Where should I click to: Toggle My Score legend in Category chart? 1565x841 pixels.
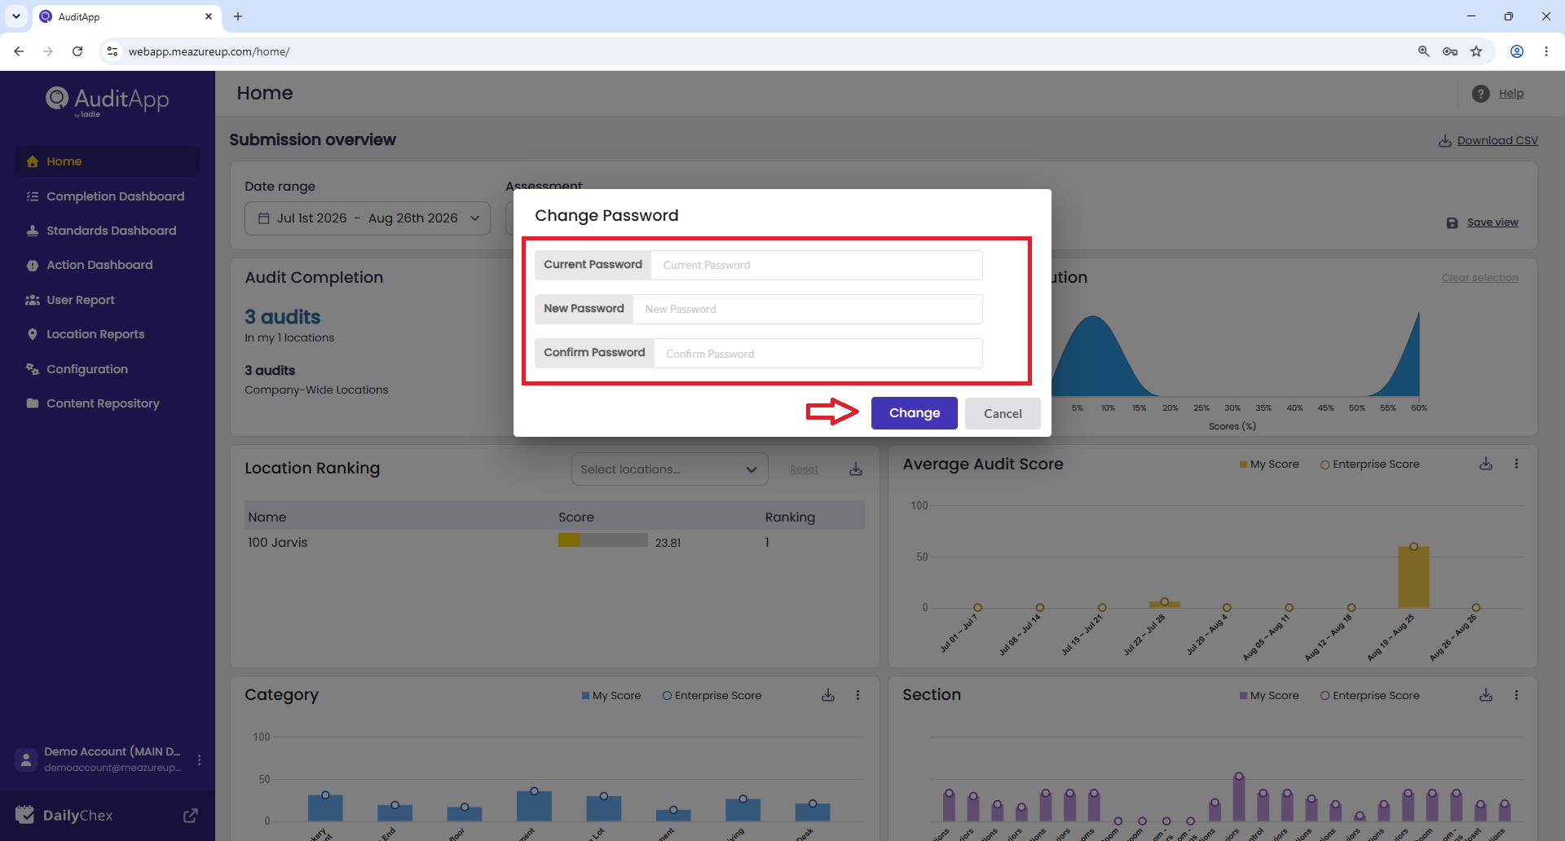point(611,696)
